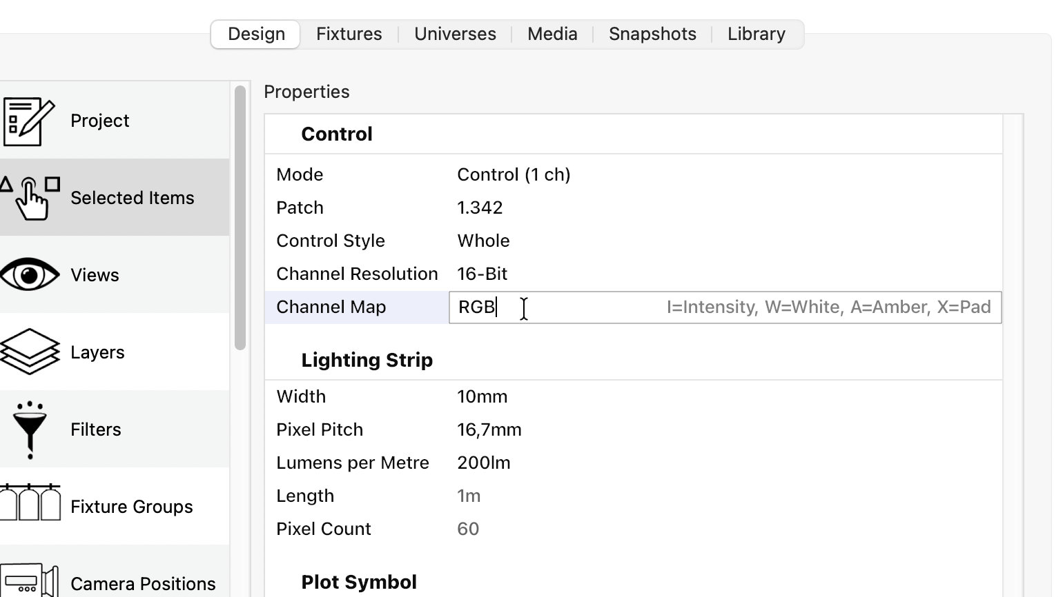Edit the Patch value 1.342
This screenshot has height=597, width=1063.
(x=480, y=208)
